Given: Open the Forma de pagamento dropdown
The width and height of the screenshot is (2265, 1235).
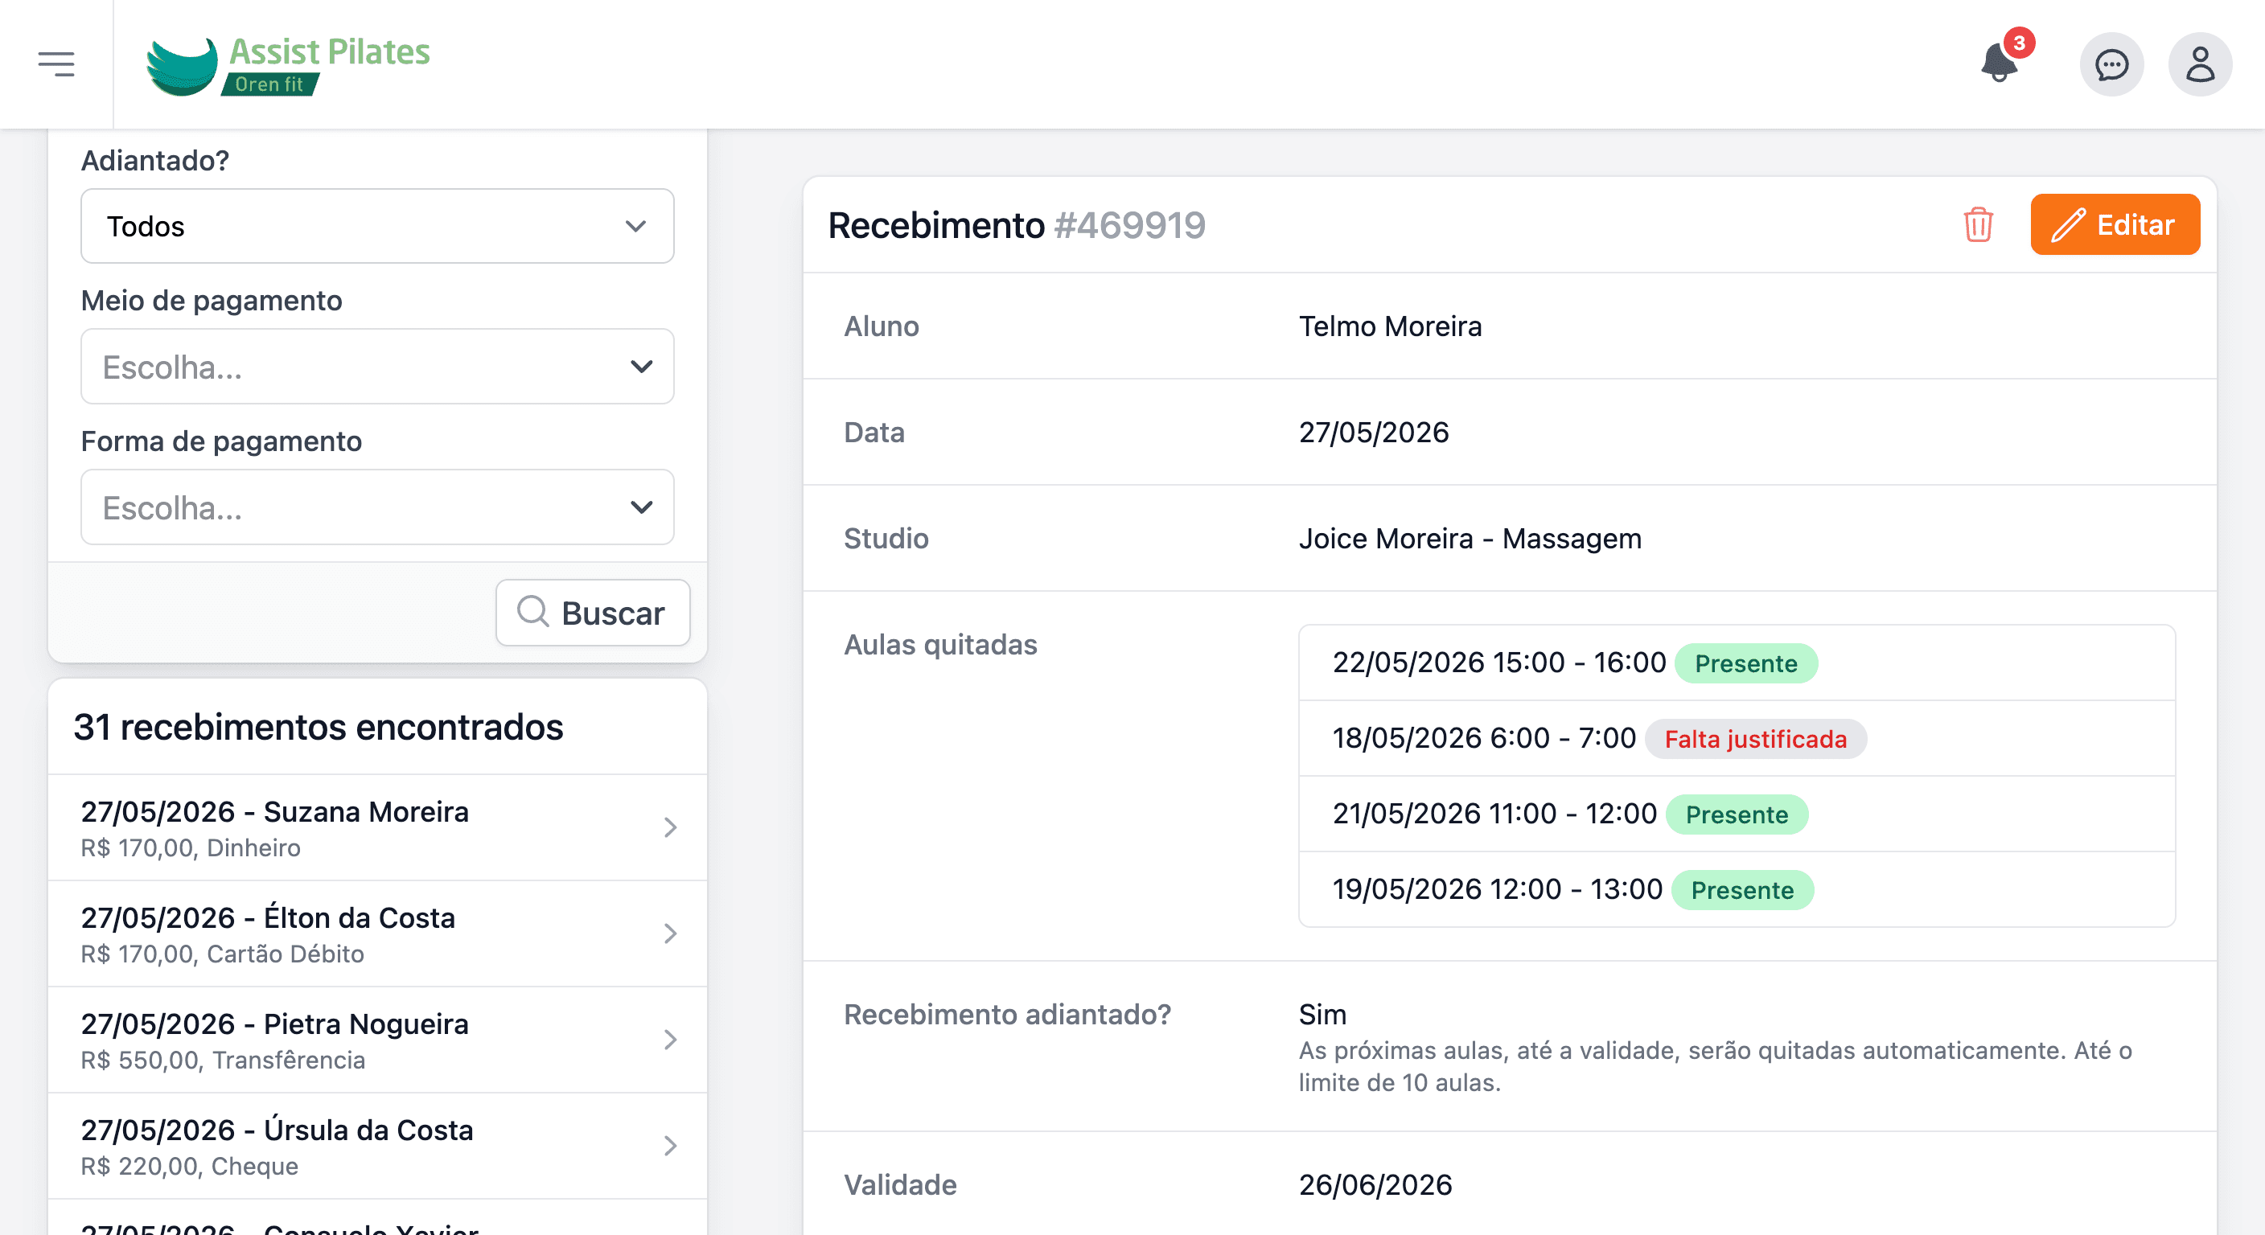Looking at the screenshot, I should point(377,507).
